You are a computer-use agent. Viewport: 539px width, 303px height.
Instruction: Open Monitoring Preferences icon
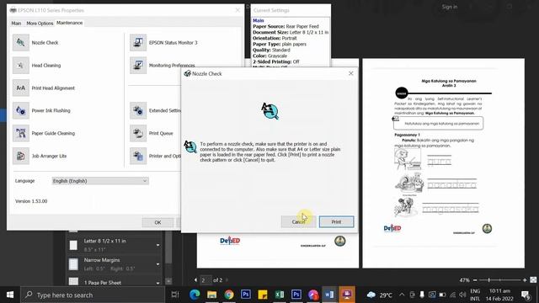pyautogui.click(x=138, y=66)
